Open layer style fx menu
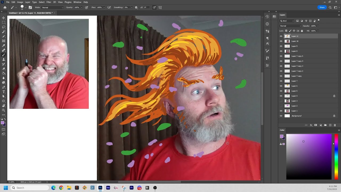This screenshot has width=341, height=192. point(311,125)
